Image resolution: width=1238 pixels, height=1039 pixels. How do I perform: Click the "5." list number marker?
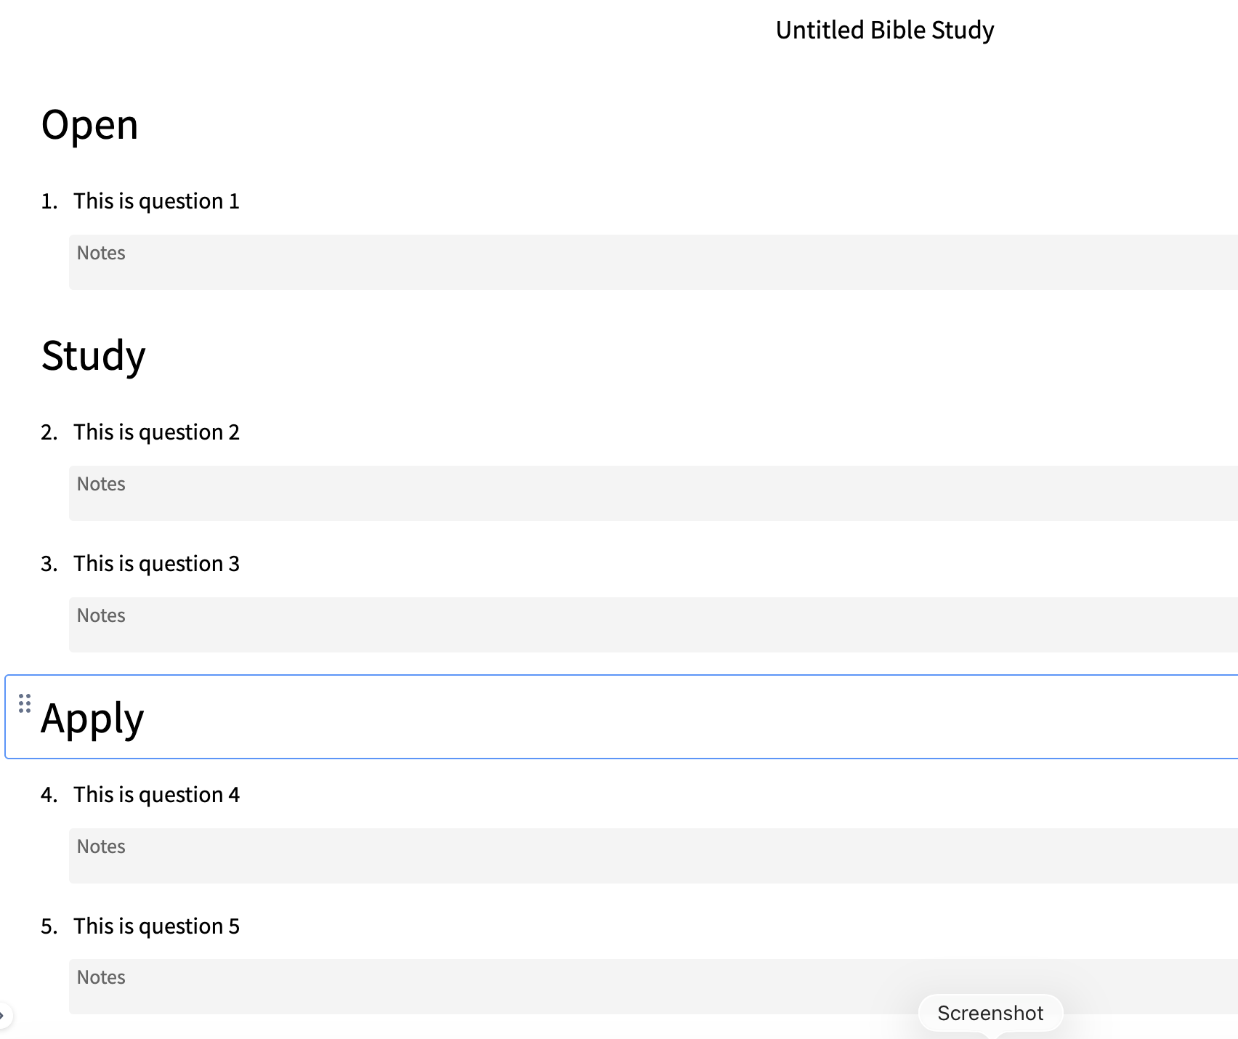[49, 926]
